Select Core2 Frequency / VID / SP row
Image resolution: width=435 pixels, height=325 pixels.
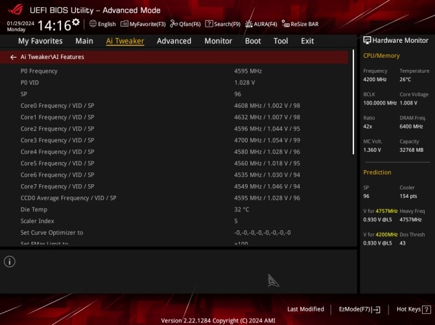(x=174, y=129)
